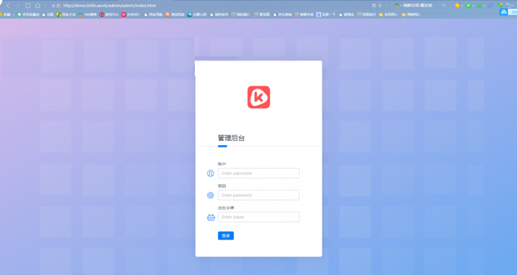
Task: Open the 360搜索 bookmark
Action: point(88,14)
